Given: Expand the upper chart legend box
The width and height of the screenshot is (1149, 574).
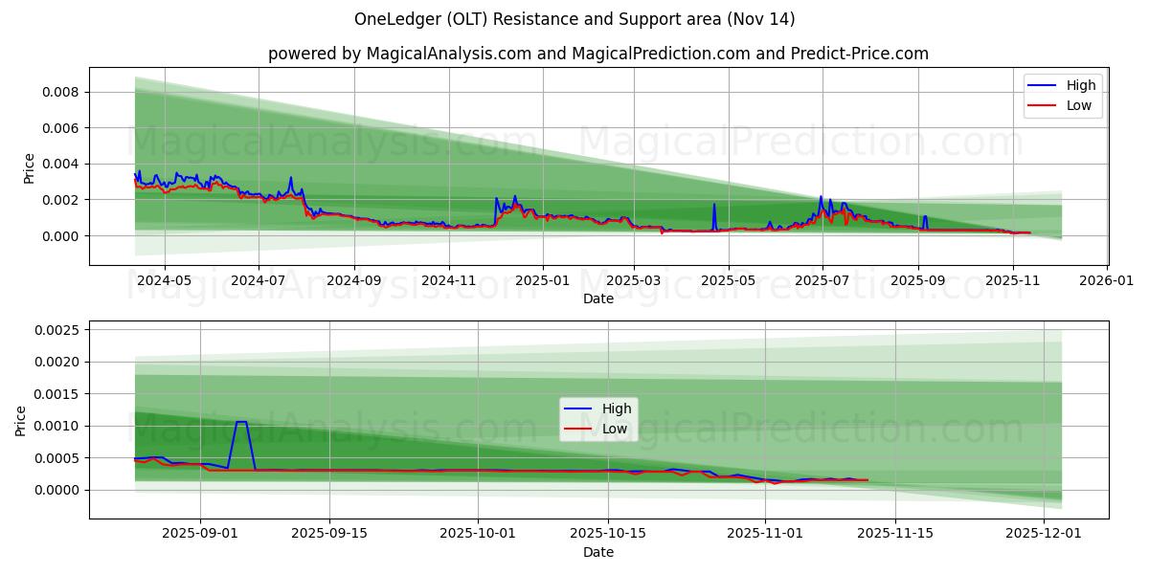Looking at the screenshot, I should pos(1061,95).
